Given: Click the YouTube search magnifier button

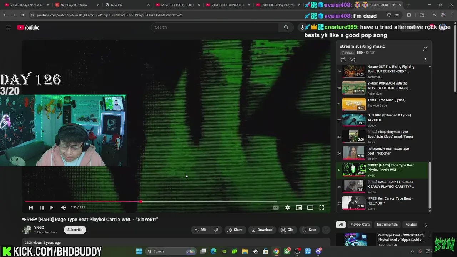Looking at the screenshot, I should 286,27.
